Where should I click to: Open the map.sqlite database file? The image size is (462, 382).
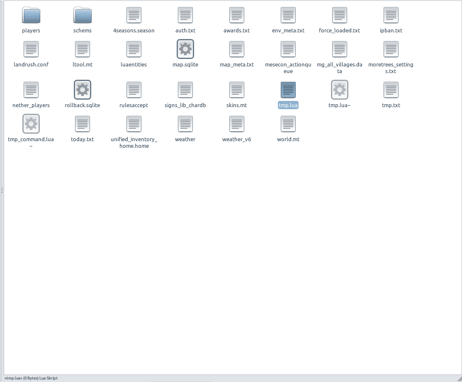(185, 49)
